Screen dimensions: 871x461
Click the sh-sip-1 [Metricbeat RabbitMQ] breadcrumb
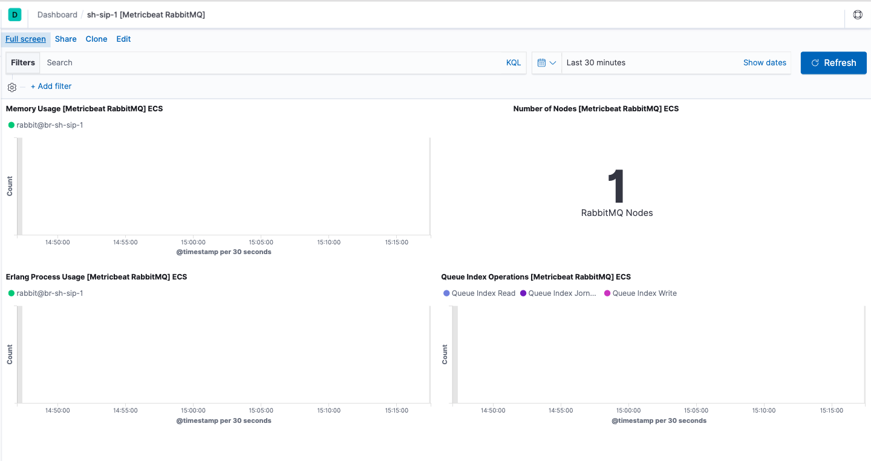point(146,15)
